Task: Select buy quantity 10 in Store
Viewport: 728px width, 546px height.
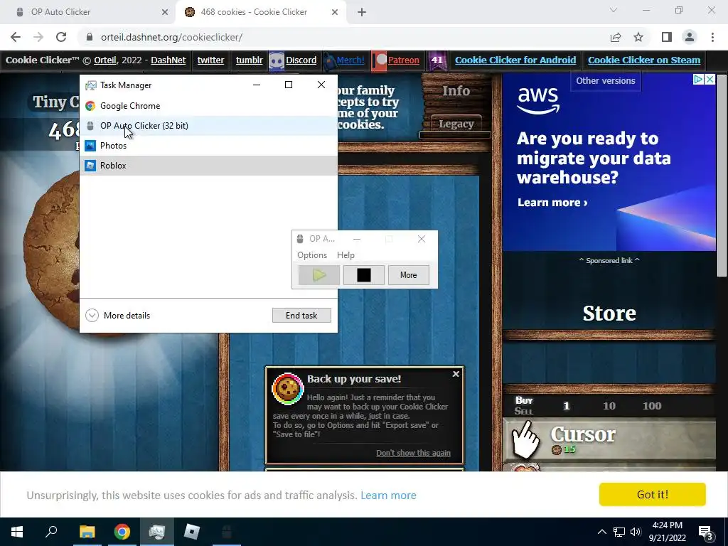Action: (609, 406)
